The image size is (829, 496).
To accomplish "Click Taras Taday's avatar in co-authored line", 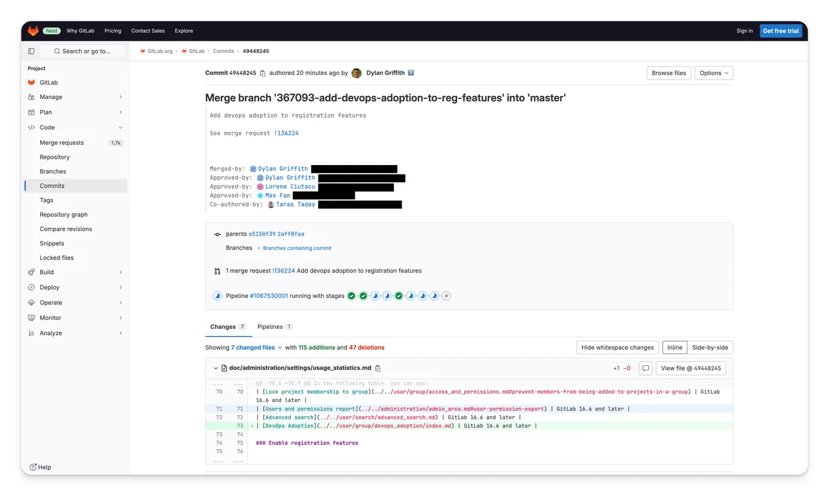I will [x=271, y=205].
